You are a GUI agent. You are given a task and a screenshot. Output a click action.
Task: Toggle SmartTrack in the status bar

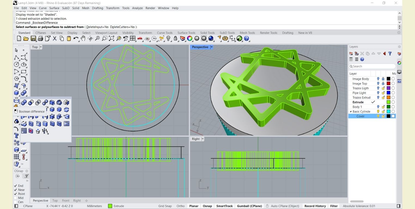224,206
